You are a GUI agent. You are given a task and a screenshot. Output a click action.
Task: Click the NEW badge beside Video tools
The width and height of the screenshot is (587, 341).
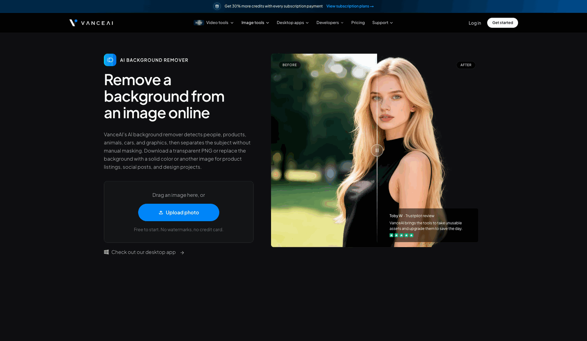click(199, 23)
